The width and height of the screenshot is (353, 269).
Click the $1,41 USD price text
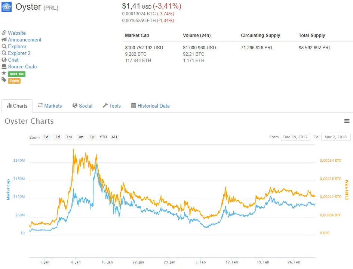coord(136,6)
